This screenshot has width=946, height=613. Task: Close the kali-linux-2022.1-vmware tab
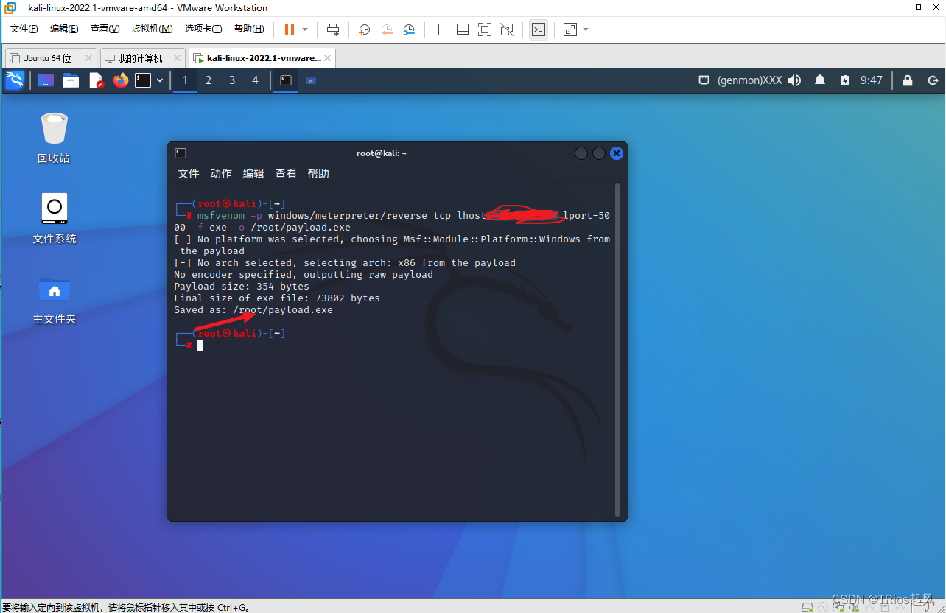(328, 57)
